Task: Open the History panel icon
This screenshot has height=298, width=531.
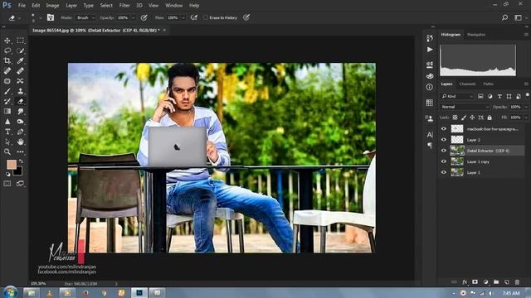Action: pyautogui.click(x=430, y=38)
